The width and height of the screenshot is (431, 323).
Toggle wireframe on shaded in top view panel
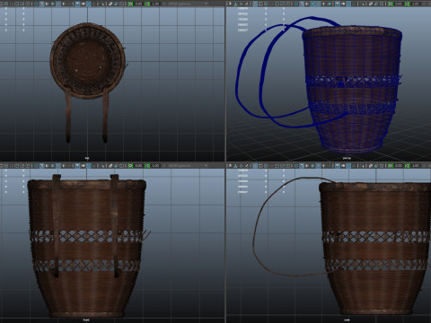coord(53,4)
